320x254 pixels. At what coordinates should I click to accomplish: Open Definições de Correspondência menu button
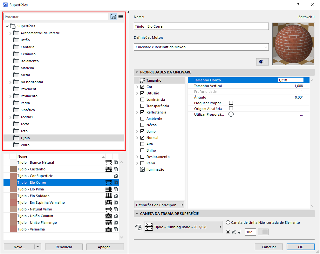tap(159, 205)
